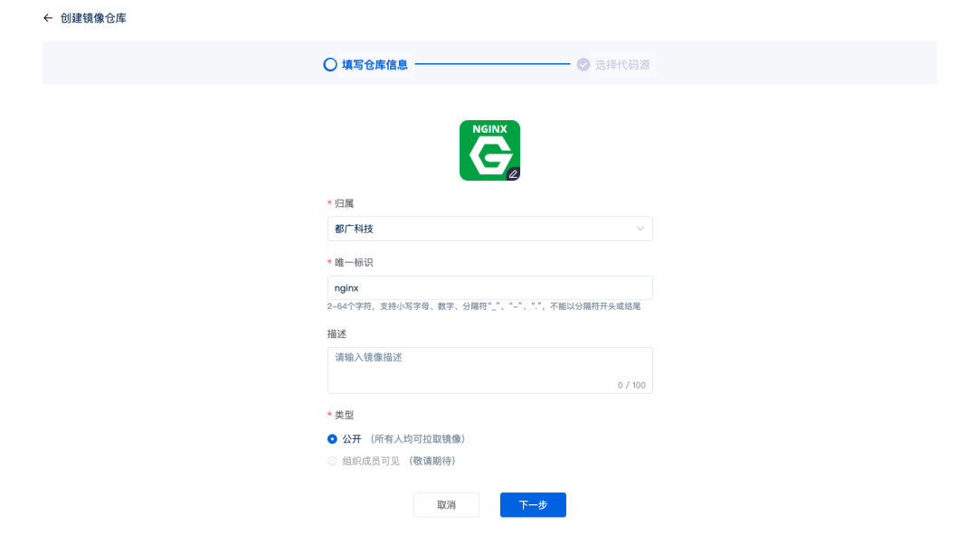Image resolution: width=977 pixels, height=553 pixels.
Task: Open the 填写仓库信息 step label
Action: (375, 65)
